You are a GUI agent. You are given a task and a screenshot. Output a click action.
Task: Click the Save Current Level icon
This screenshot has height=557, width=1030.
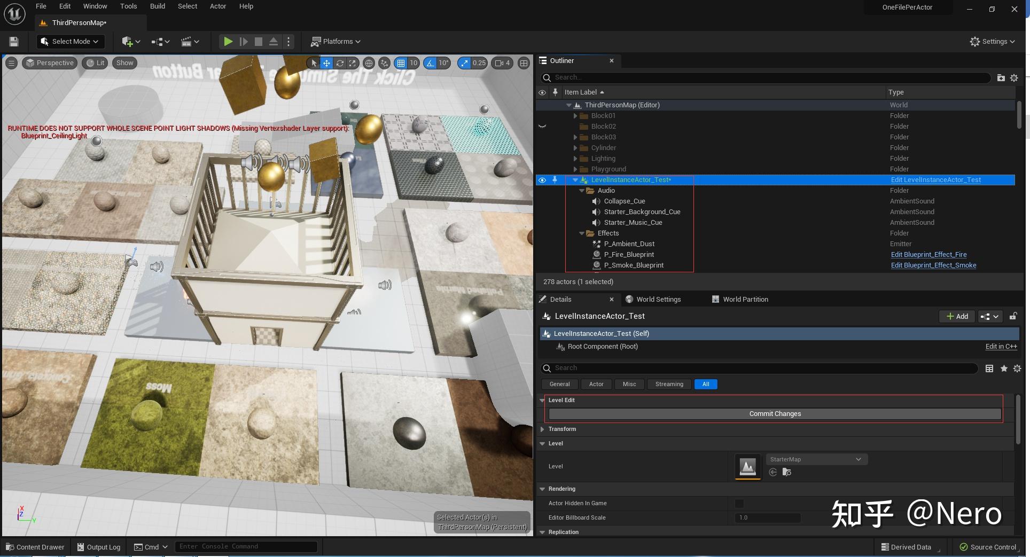[x=13, y=41]
